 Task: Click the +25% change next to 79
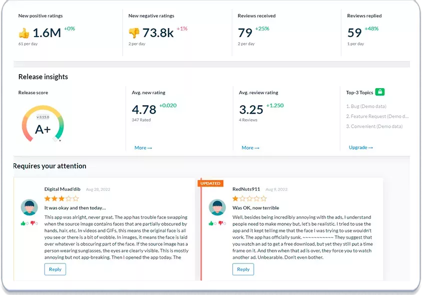click(262, 29)
